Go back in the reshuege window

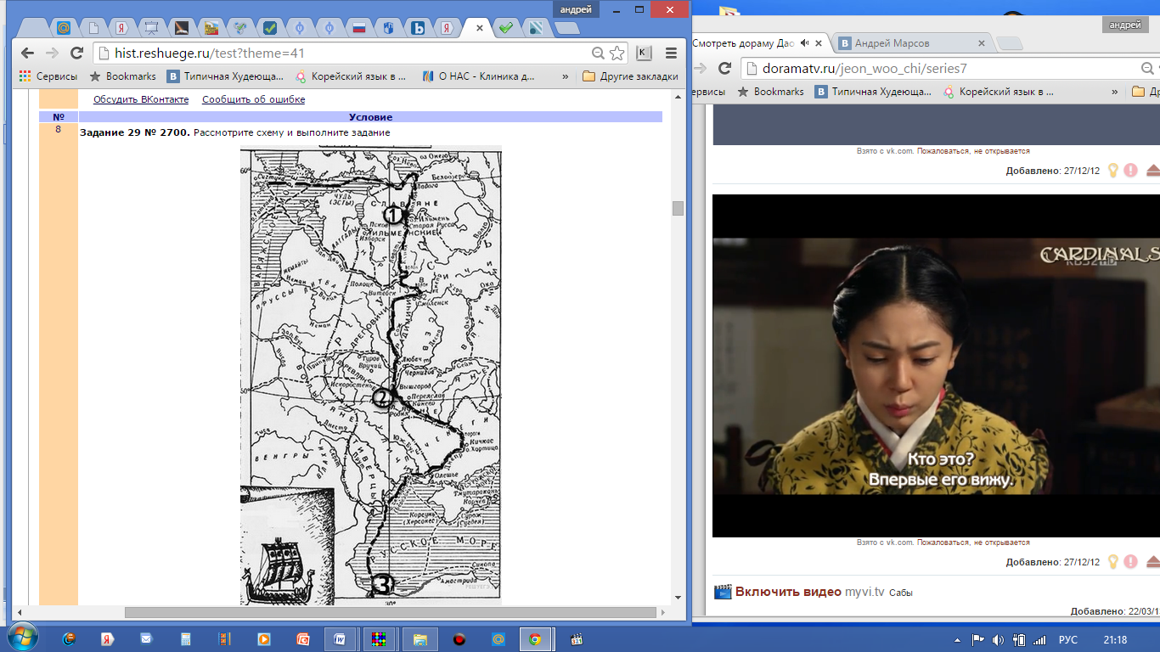pos(27,53)
